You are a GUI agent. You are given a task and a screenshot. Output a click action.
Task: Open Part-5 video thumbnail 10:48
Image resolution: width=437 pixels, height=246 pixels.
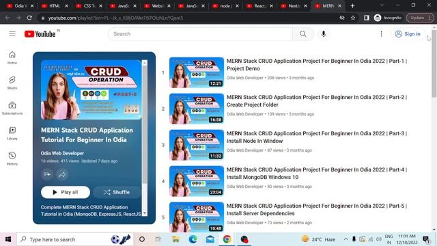tap(197, 217)
